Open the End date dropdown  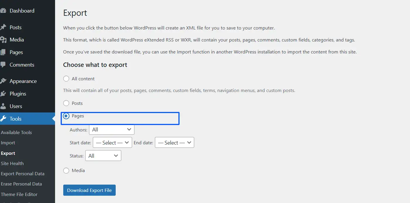coord(175,143)
